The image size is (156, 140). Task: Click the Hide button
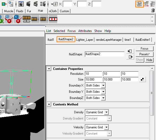149,60
